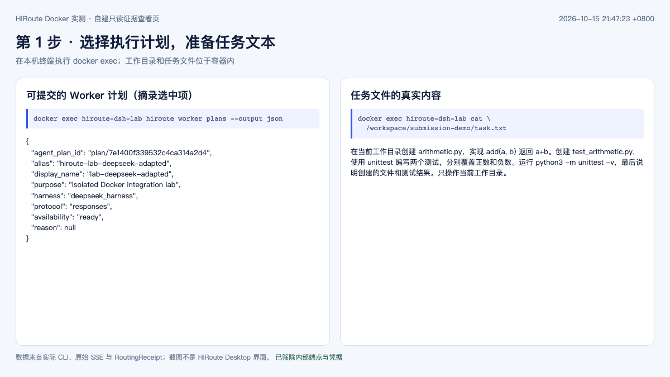
Task: Click the JSON line "display_name": "lab-deepseek-adapted"
Action: 102,174
